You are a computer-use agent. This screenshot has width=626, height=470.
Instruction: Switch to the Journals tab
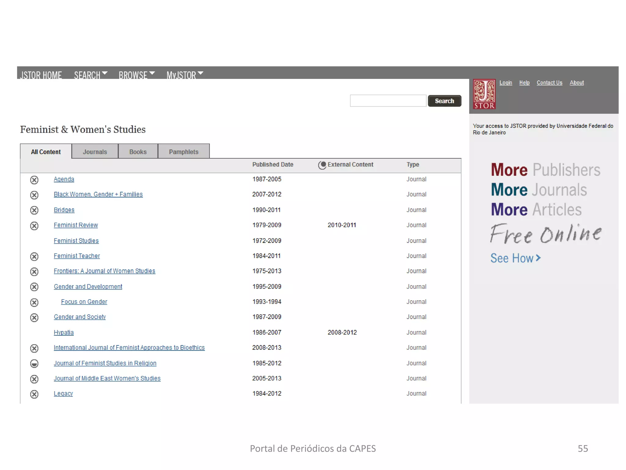[x=95, y=152]
